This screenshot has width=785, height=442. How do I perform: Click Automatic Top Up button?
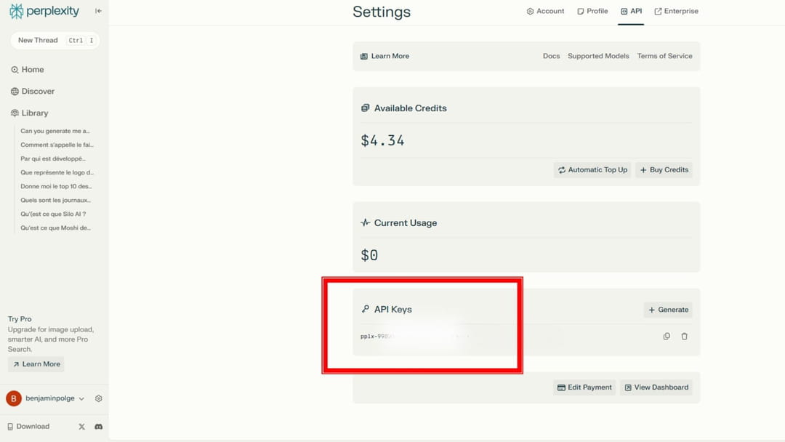[x=592, y=169]
